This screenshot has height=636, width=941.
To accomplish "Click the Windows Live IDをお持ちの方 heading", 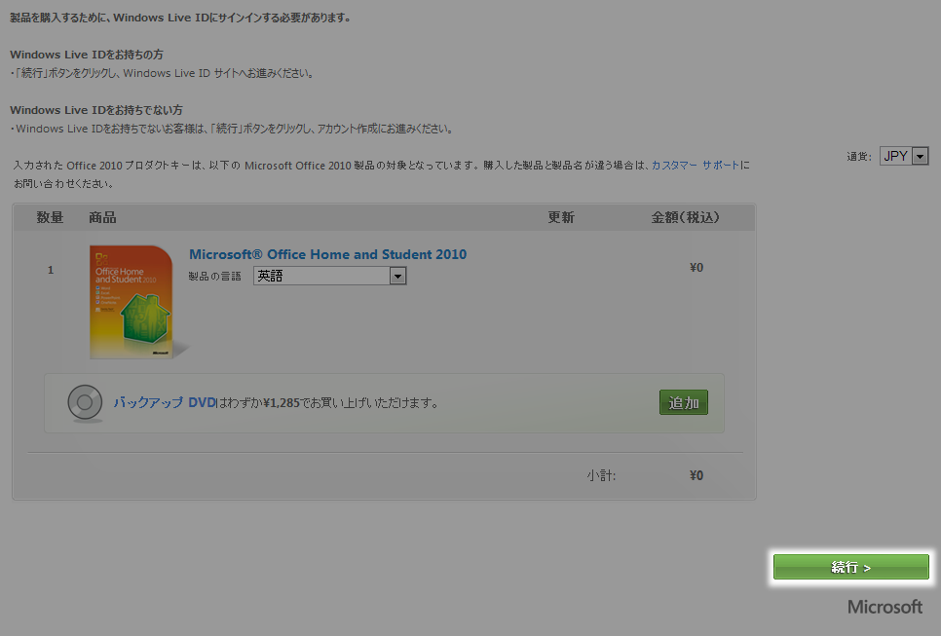I will pyautogui.click(x=87, y=55).
